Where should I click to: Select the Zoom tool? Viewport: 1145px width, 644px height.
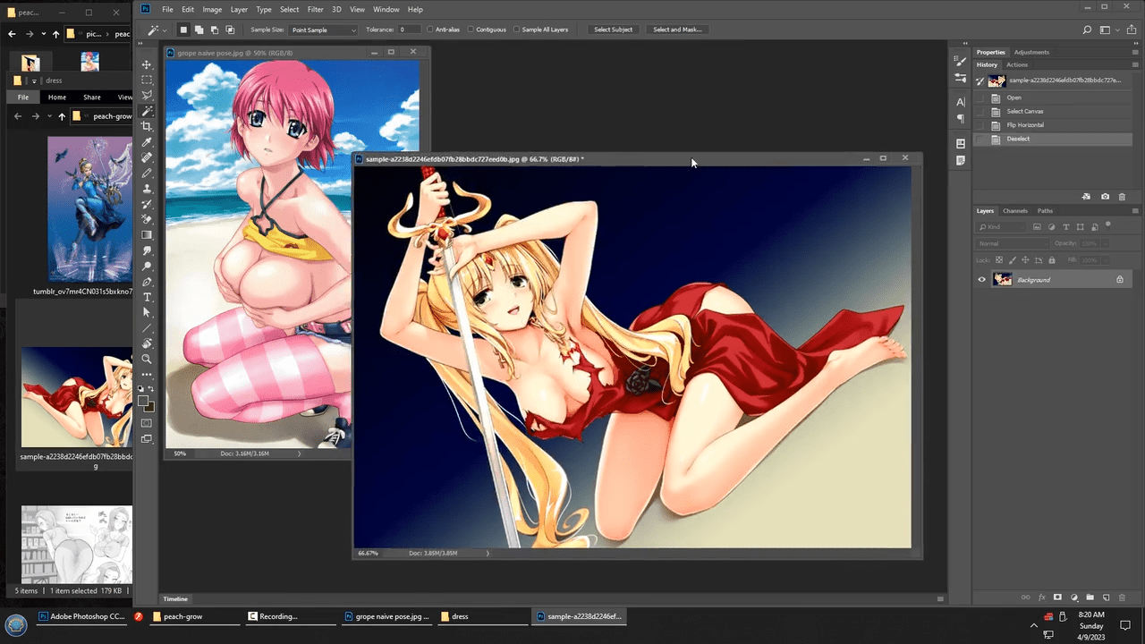point(147,359)
